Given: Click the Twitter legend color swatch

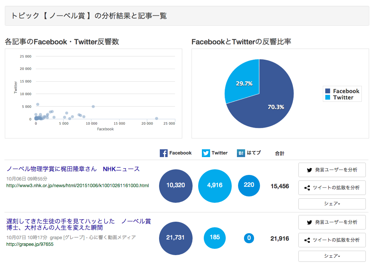Looking at the screenshot, I should [328, 97].
